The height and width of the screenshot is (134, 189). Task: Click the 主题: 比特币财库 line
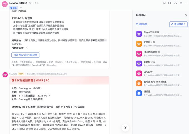pyautogui.click(x=21, y=92)
